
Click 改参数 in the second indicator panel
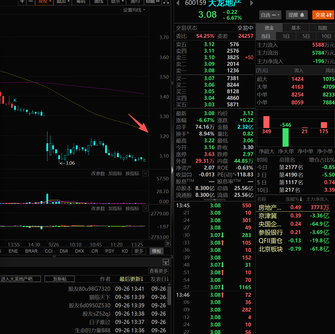pos(98,209)
